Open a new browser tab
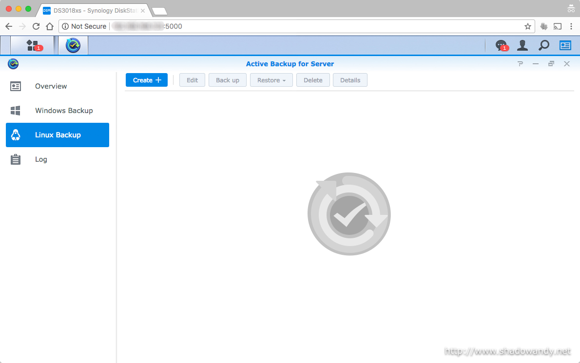The width and height of the screenshot is (580, 363). (160, 12)
